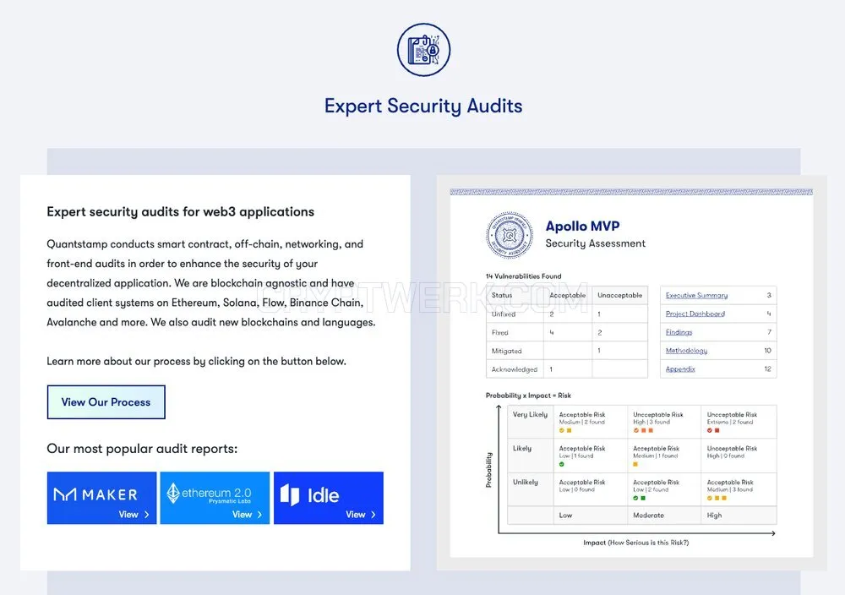Open the Findings link in report
Viewport: 845px width, 595px height.
coord(679,332)
